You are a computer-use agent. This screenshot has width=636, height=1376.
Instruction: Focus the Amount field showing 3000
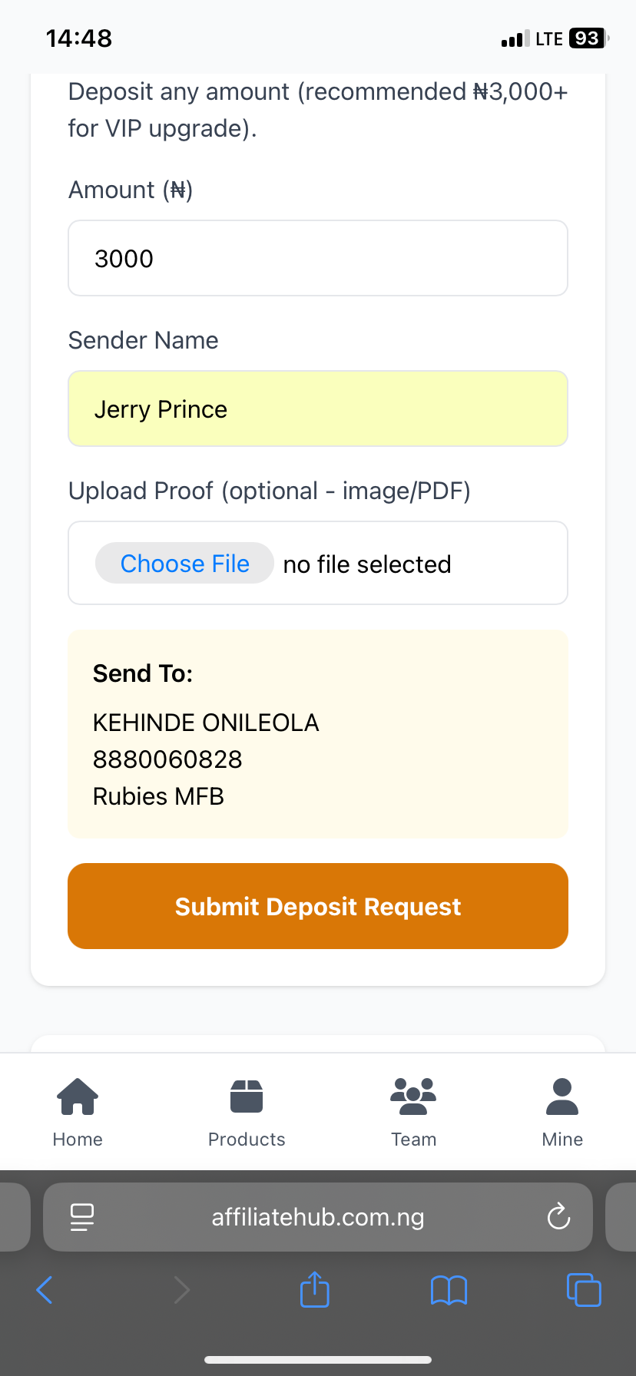(x=318, y=258)
